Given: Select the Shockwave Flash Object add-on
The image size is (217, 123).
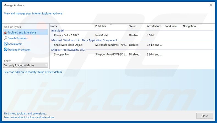Looking at the screenshot, I should pyautogui.click(x=68, y=45).
